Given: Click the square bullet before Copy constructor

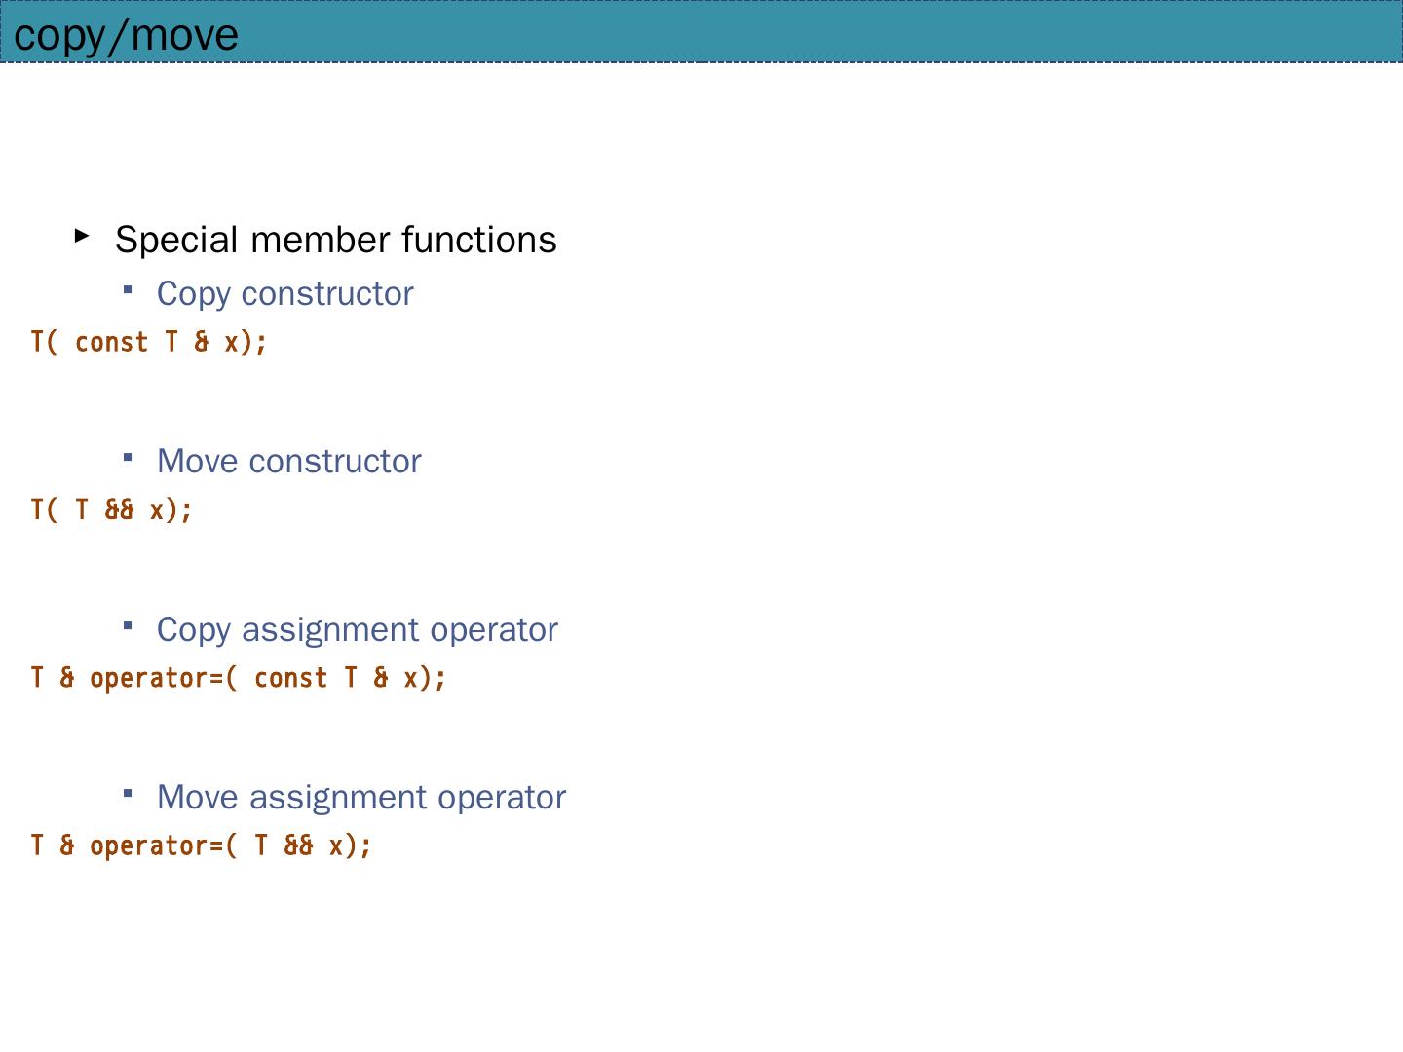Looking at the screenshot, I should coord(128,288).
